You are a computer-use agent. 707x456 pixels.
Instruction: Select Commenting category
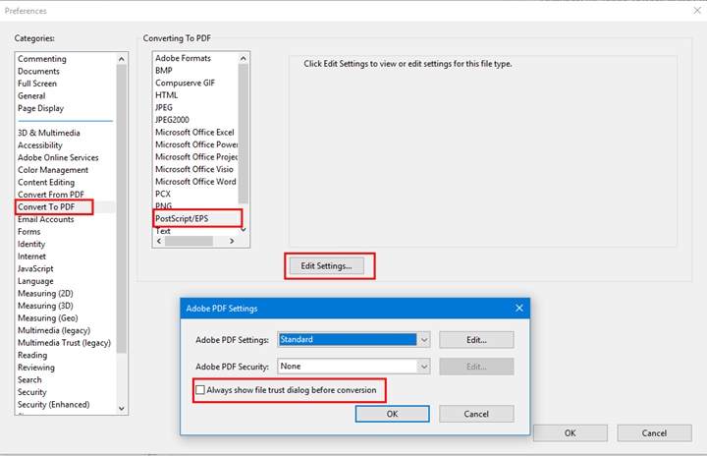pos(42,59)
